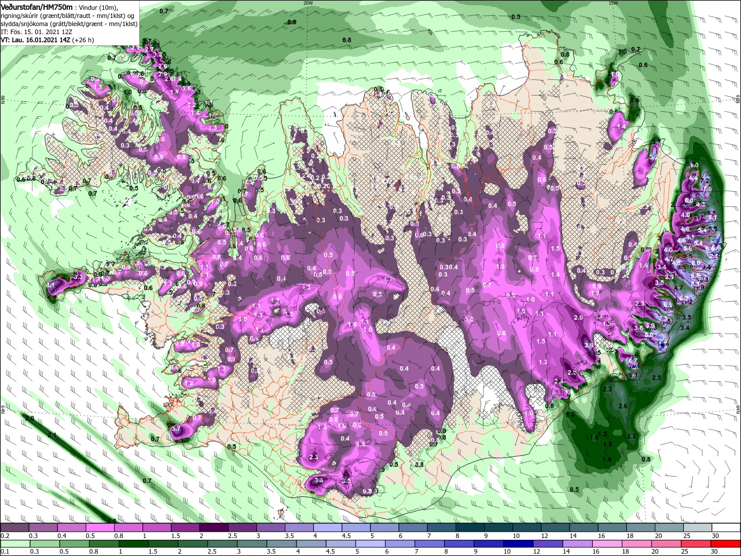Pick the palest green 0.1–0.3 rain swatch
This screenshot has height=556, width=741.
14,544
